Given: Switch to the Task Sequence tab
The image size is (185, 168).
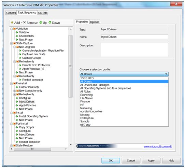Looking at the screenshot, I should point(27,13).
